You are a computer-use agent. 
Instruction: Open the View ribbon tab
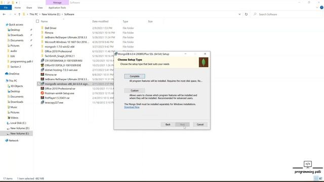pyautogui.click(x=40, y=8)
